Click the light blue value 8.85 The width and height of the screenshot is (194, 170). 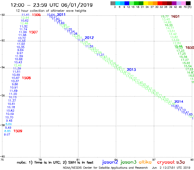[x=8, y=131]
